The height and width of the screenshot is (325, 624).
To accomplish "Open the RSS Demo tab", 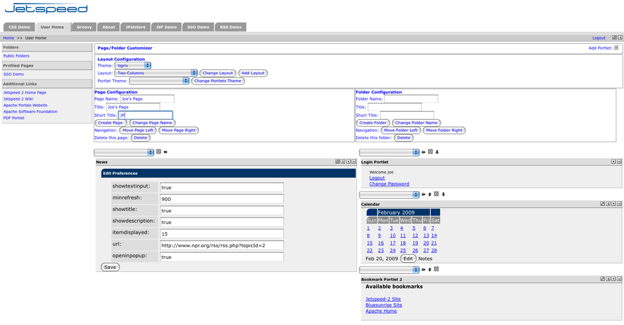I will [230, 27].
